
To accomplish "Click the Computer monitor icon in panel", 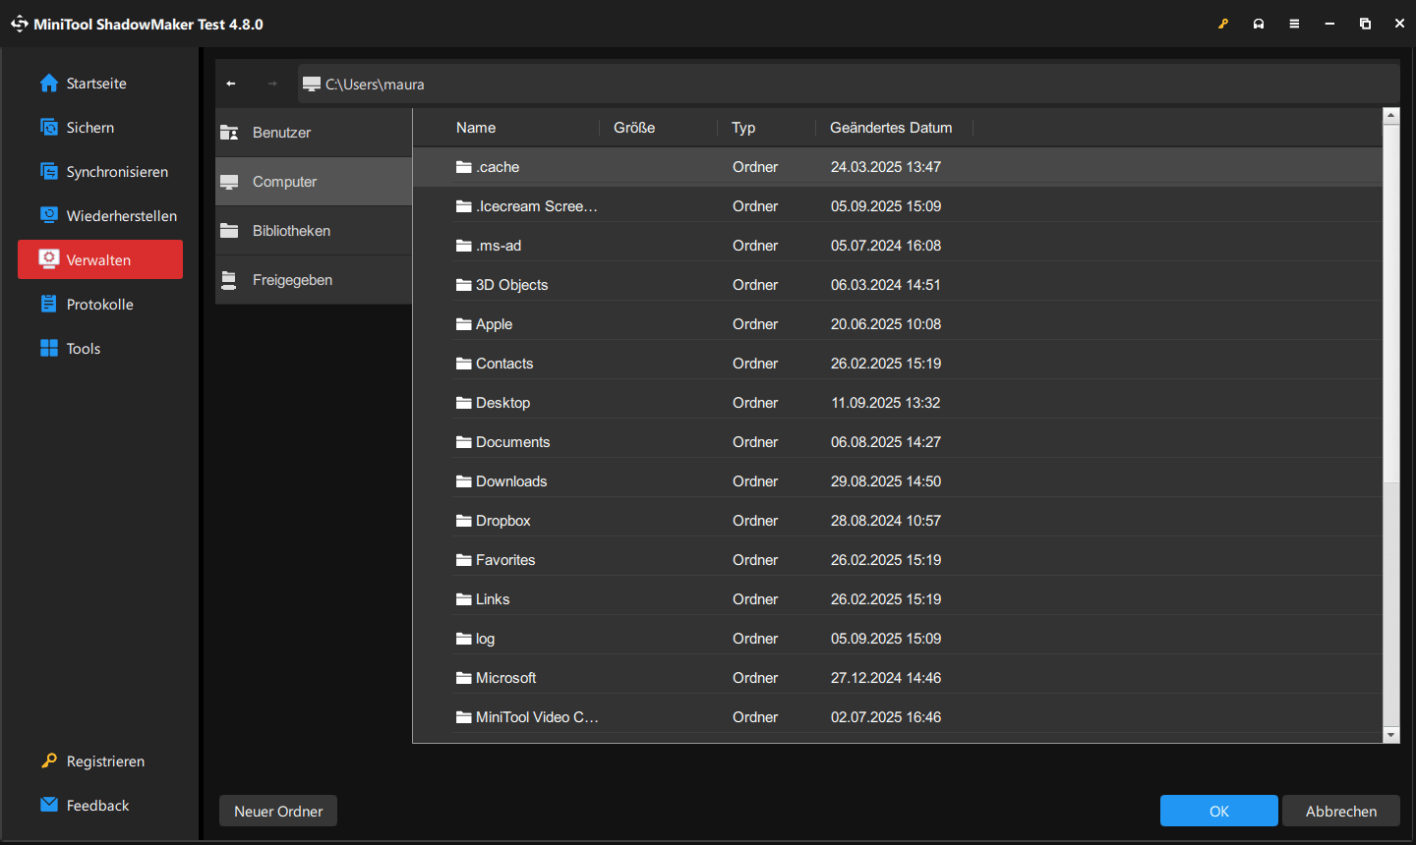I will (229, 182).
